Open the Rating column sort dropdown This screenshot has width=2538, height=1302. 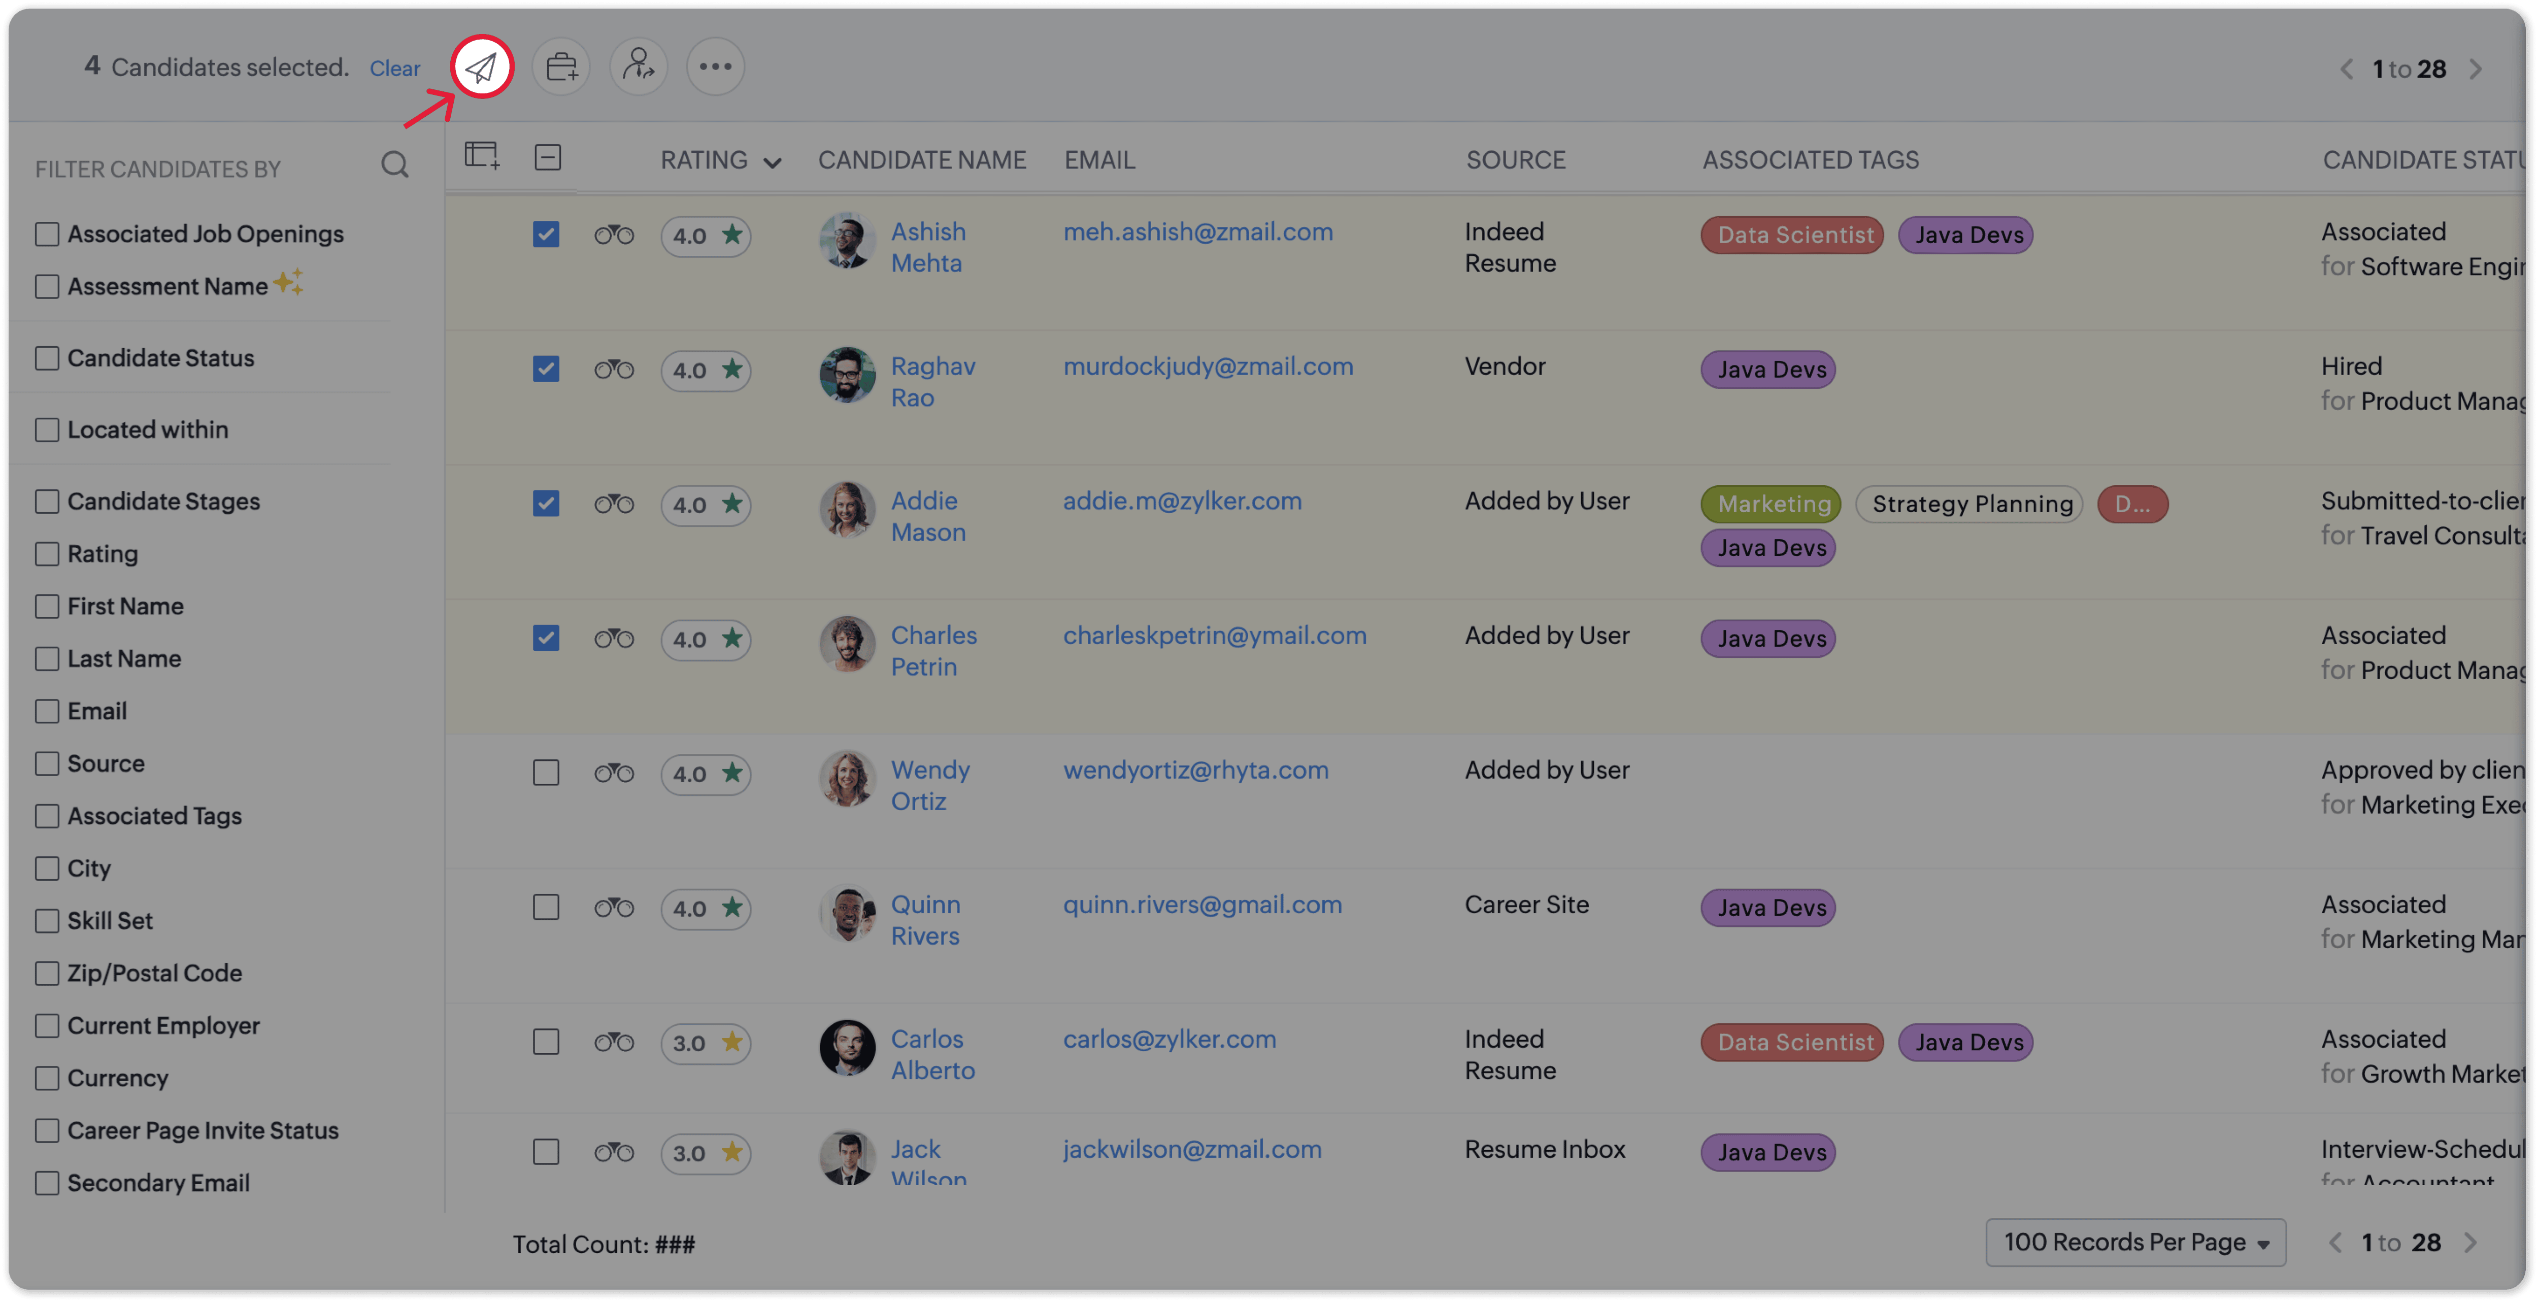[773, 162]
